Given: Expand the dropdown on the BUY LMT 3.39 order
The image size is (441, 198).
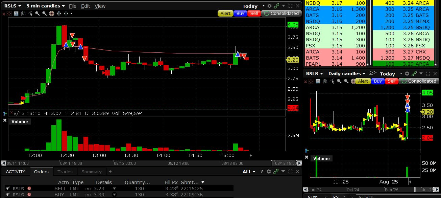Looking at the screenshot, I should (114, 195).
